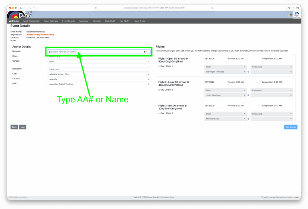
Task: Click the info icon beside Junior Handicap
Action: click(248, 95)
